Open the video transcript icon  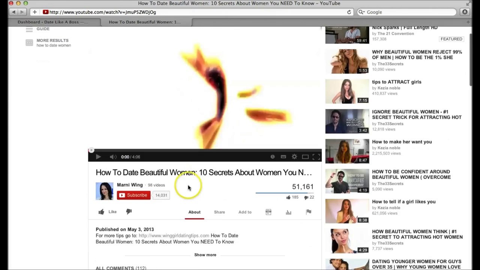268,212
